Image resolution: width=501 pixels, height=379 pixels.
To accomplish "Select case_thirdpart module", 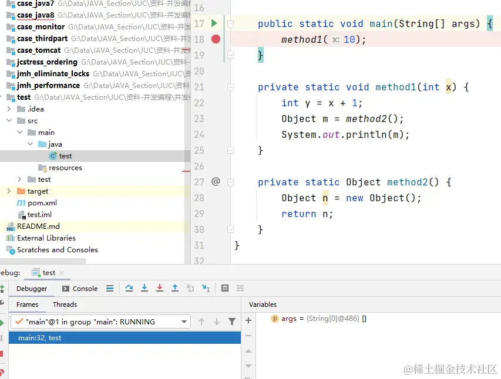I will [x=42, y=39].
